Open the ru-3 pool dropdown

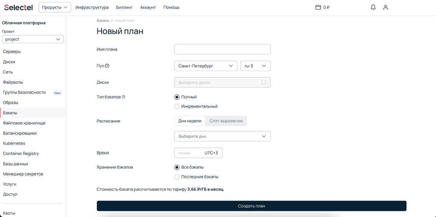[x=255, y=66]
